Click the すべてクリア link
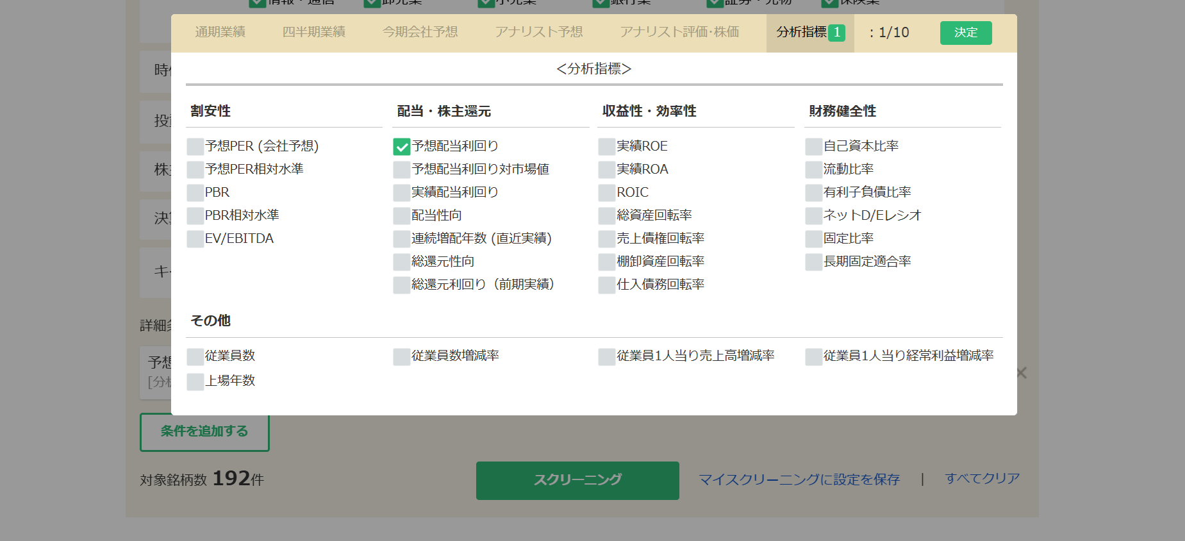Screen dimensions: 1185x541 [x=982, y=479]
